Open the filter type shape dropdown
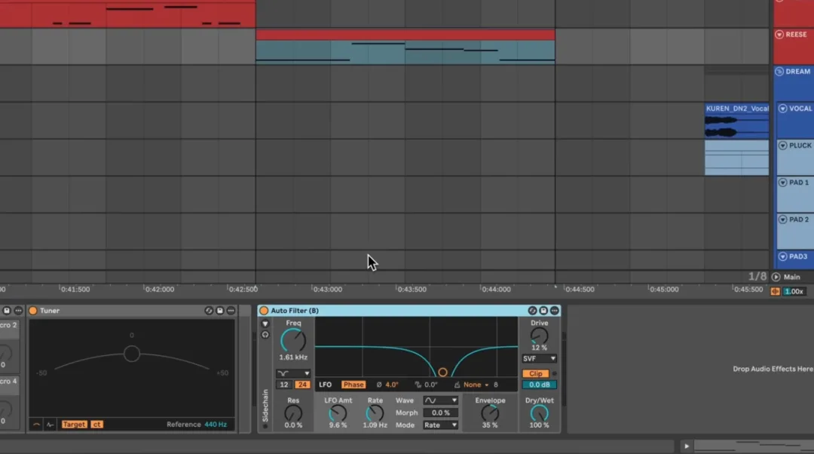 click(293, 373)
